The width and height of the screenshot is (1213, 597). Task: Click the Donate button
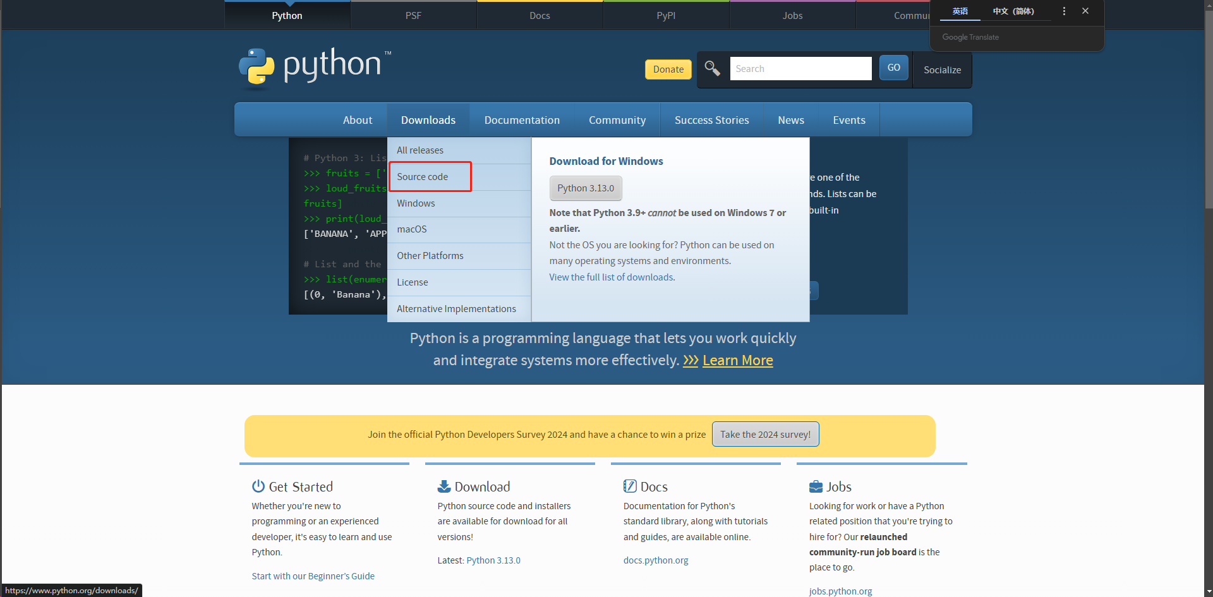click(668, 69)
